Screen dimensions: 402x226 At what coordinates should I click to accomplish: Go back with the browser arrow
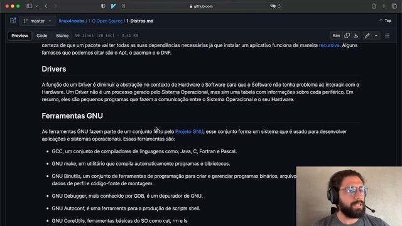[46, 6]
